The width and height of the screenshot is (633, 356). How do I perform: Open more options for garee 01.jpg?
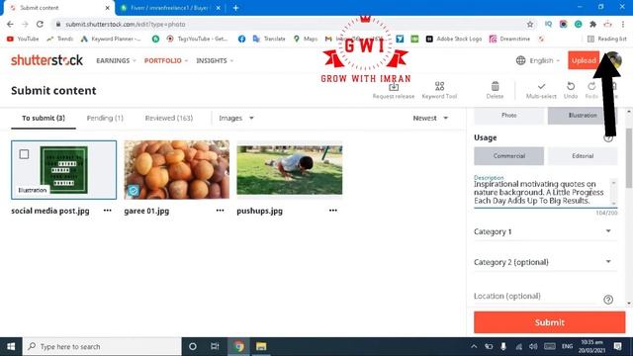click(220, 211)
